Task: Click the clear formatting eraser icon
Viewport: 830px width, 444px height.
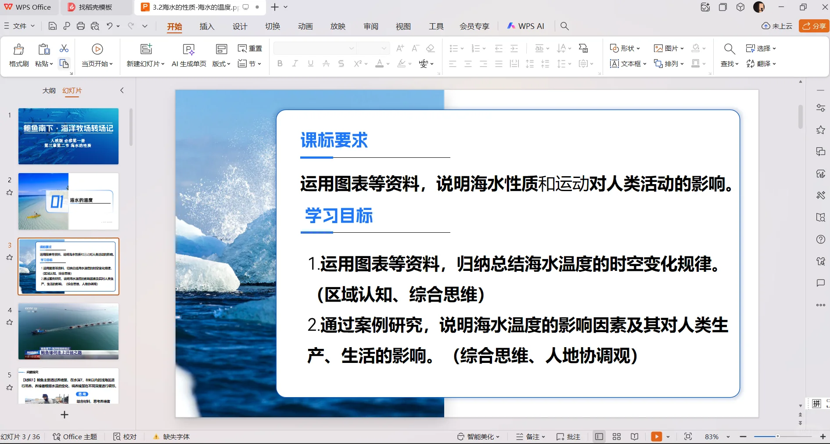Action: pos(431,48)
